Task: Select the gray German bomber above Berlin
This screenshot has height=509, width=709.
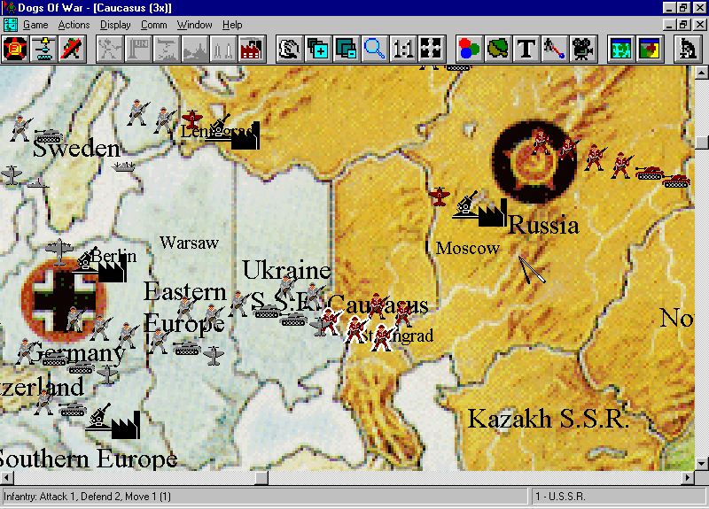Action: tap(59, 251)
